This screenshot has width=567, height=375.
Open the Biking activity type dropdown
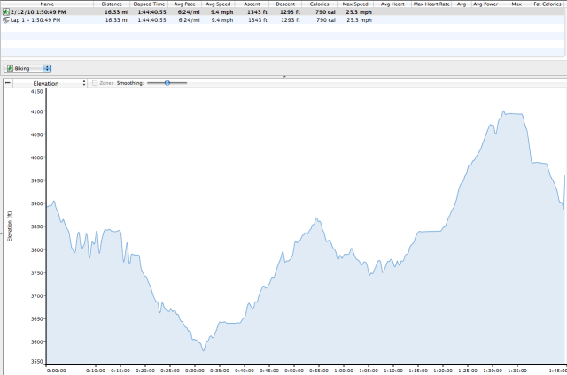pyautogui.click(x=47, y=68)
